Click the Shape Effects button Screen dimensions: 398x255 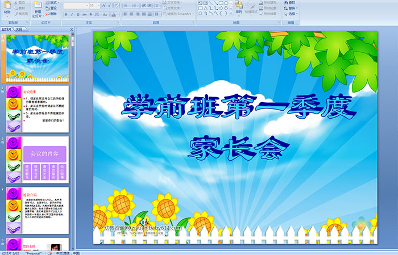point(270,14)
